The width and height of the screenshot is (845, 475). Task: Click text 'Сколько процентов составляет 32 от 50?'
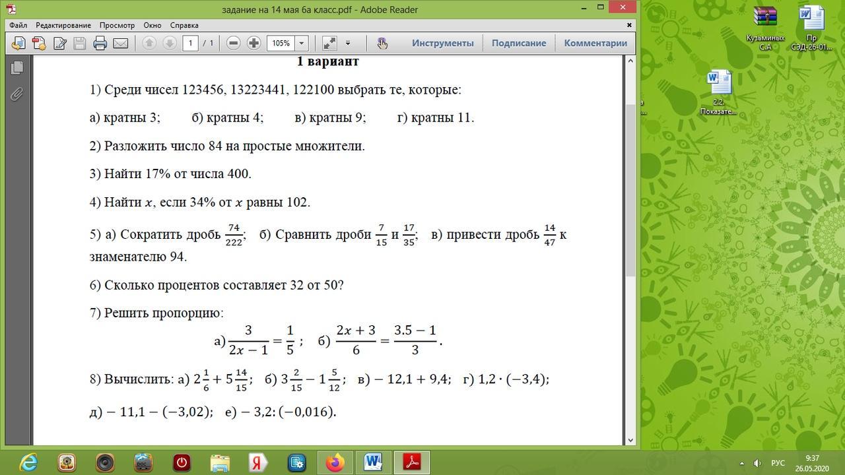point(224,285)
